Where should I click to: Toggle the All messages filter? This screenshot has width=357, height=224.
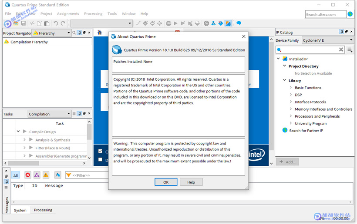(16, 175)
